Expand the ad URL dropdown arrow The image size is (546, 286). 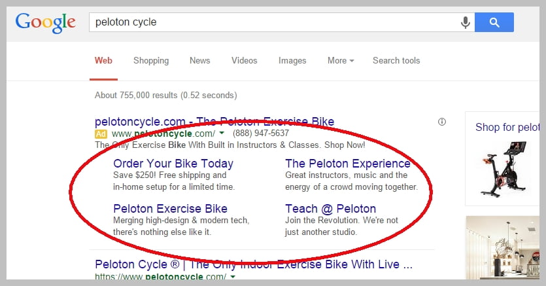(222, 134)
